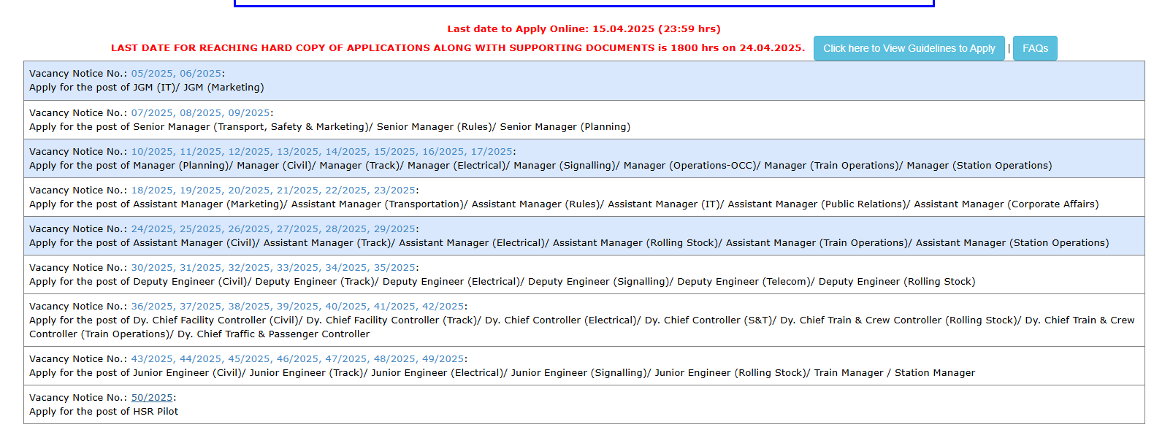This screenshot has height=438, width=1154.
Task: Select vacancy notice 14/2025 link
Action: click(x=346, y=152)
